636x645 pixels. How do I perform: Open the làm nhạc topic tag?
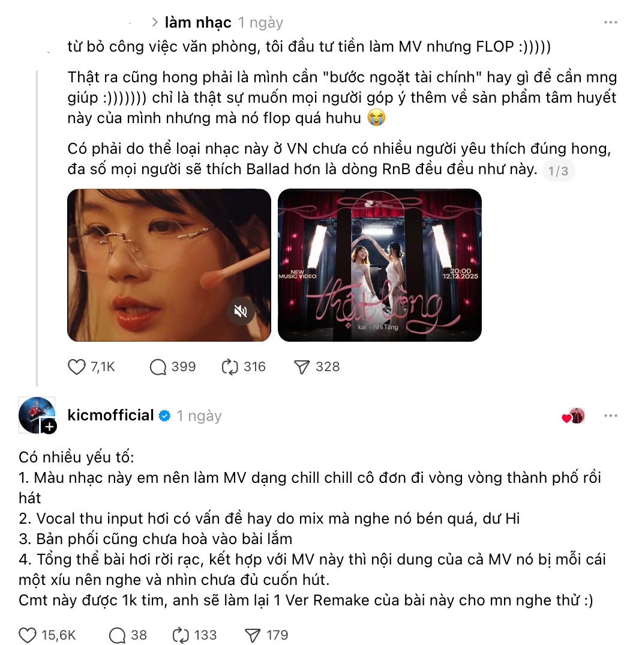[198, 22]
